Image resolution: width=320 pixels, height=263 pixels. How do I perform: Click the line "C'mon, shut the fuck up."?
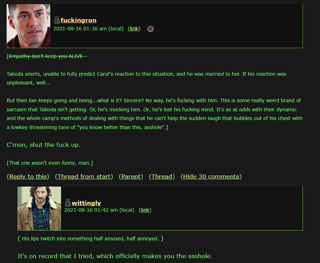pos(44,145)
